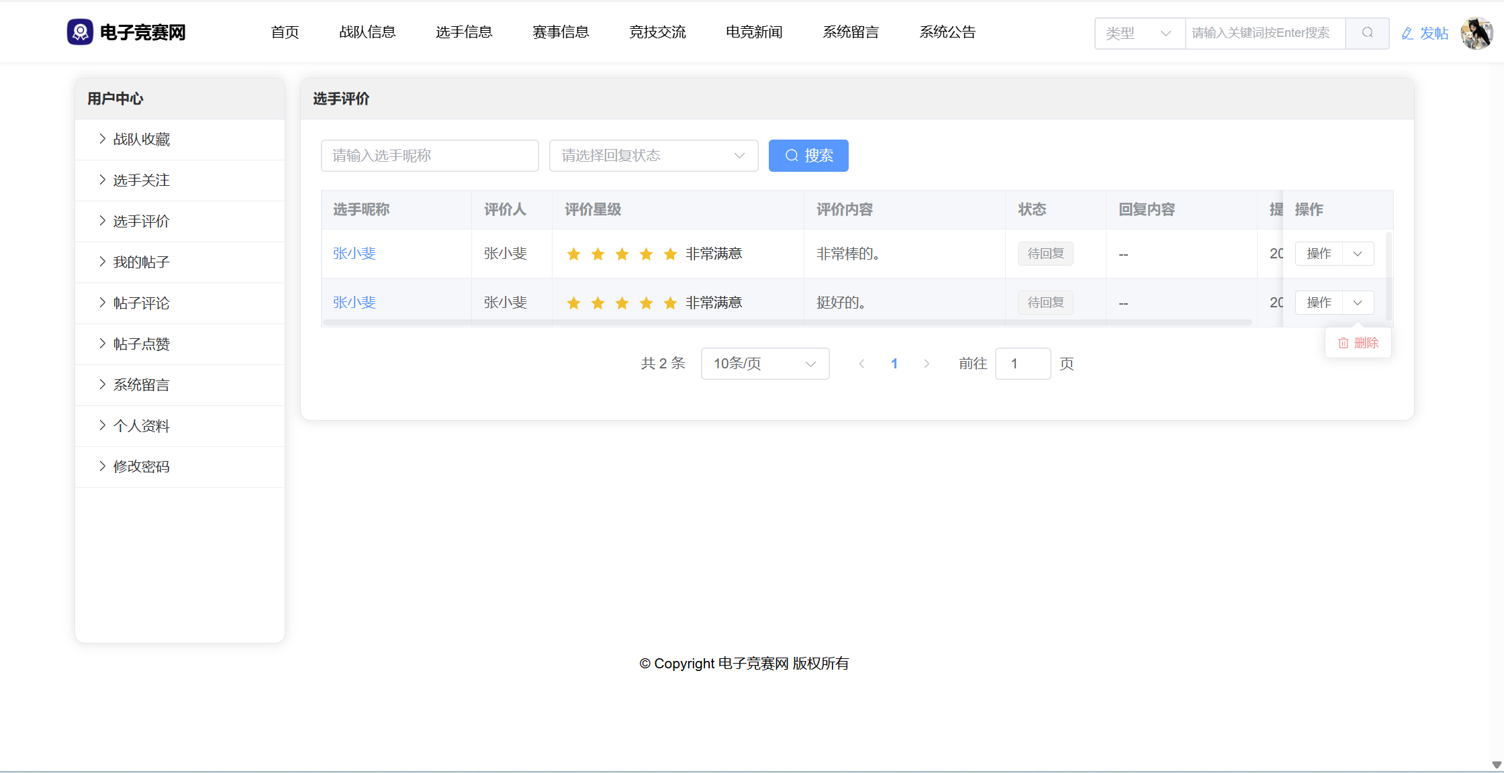Click the next page arrow icon
This screenshot has width=1504, height=773.
point(927,364)
